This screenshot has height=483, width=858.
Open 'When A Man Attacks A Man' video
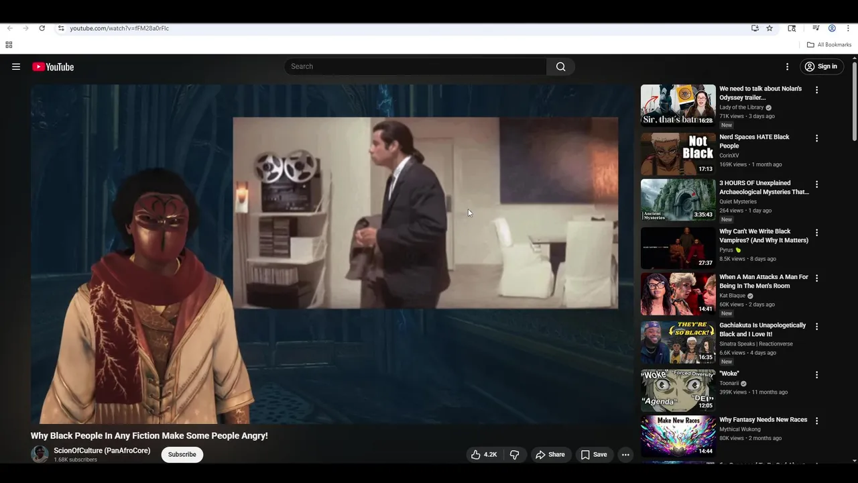[763, 281]
